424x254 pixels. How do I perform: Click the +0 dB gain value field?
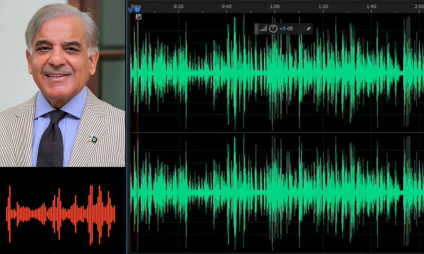(x=287, y=29)
